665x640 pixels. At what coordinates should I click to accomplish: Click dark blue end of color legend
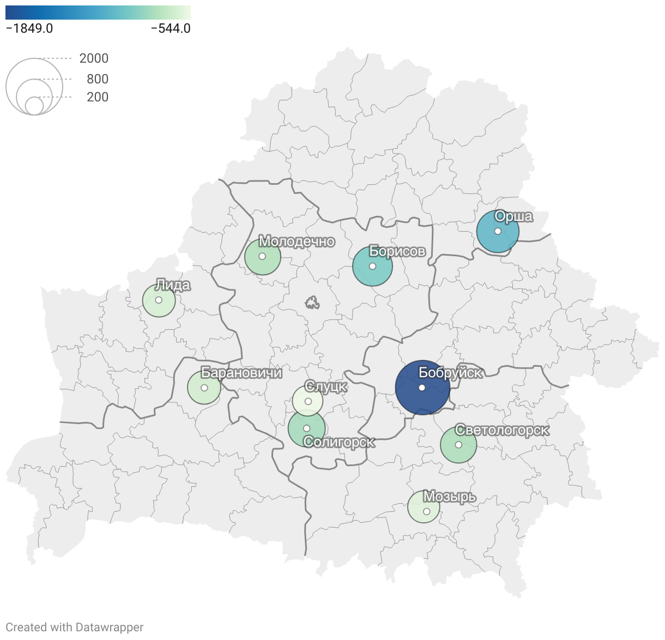(11, 13)
